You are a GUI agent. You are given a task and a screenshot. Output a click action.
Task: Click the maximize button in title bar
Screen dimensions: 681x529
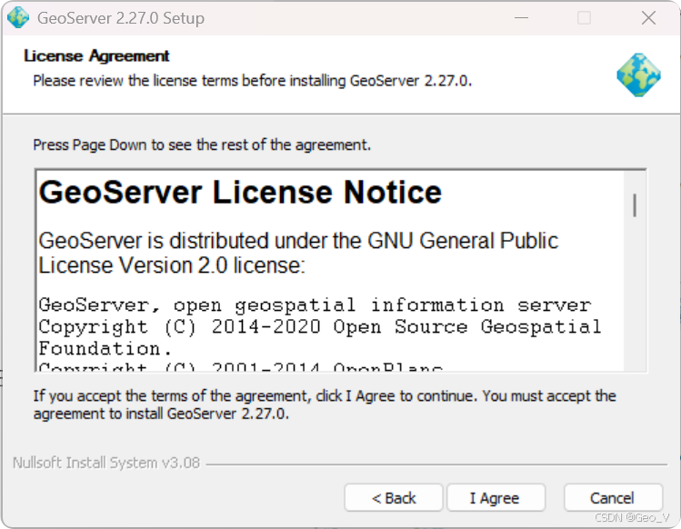pyautogui.click(x=584, y=18)
